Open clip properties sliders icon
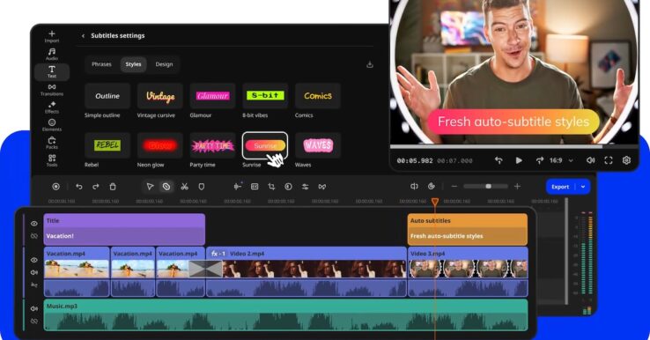This screenshot has height=340, width=650. 305,187
